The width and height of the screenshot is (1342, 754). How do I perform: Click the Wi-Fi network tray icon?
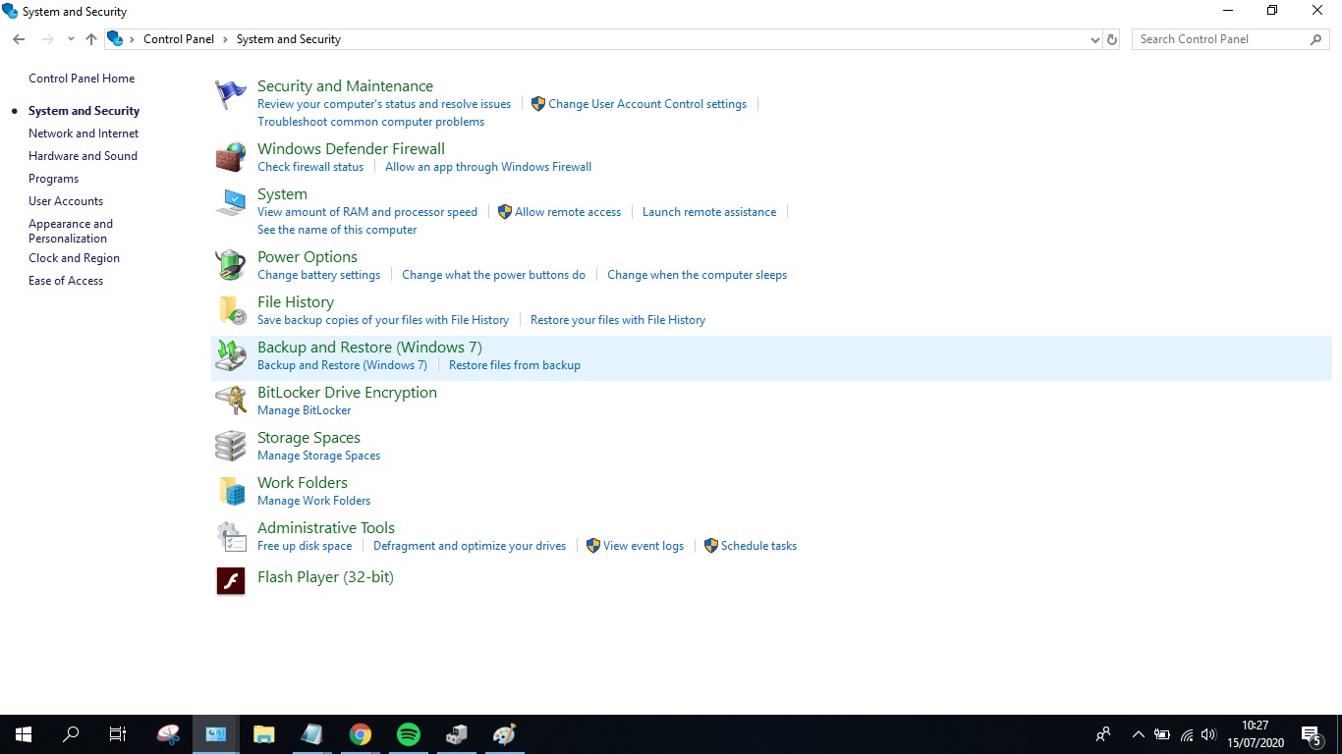coord(1187,734)
